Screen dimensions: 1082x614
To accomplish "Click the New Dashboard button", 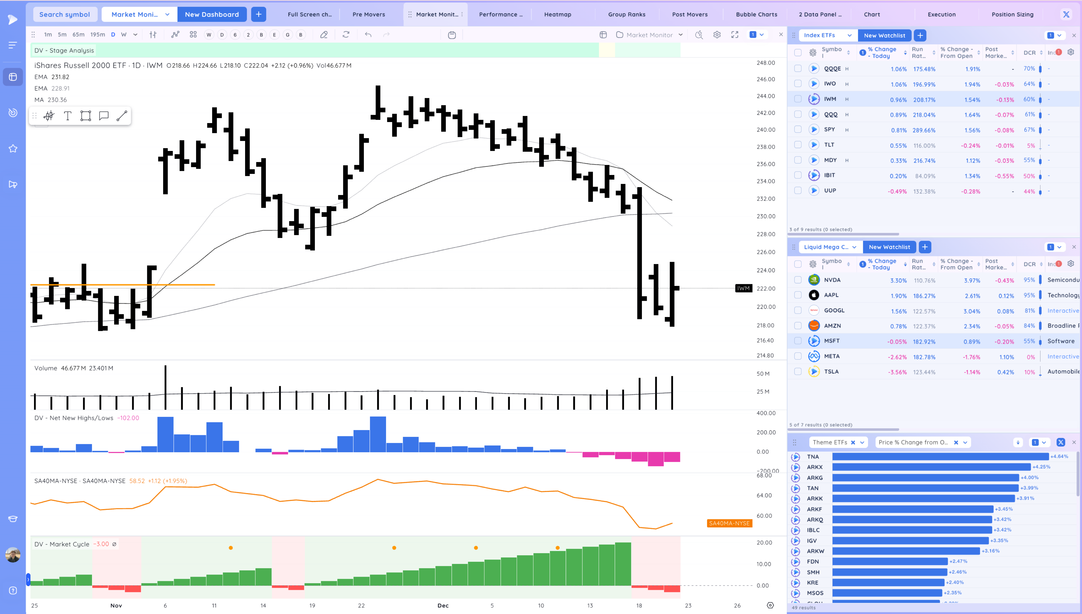I will pyautogui.click(x=212, y=14).
